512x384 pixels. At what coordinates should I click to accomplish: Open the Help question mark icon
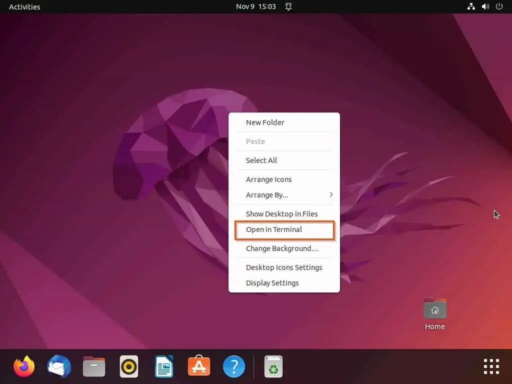[234, 366]
